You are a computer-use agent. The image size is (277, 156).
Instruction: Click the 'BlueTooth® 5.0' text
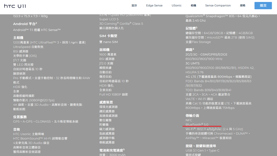(197, 125)
